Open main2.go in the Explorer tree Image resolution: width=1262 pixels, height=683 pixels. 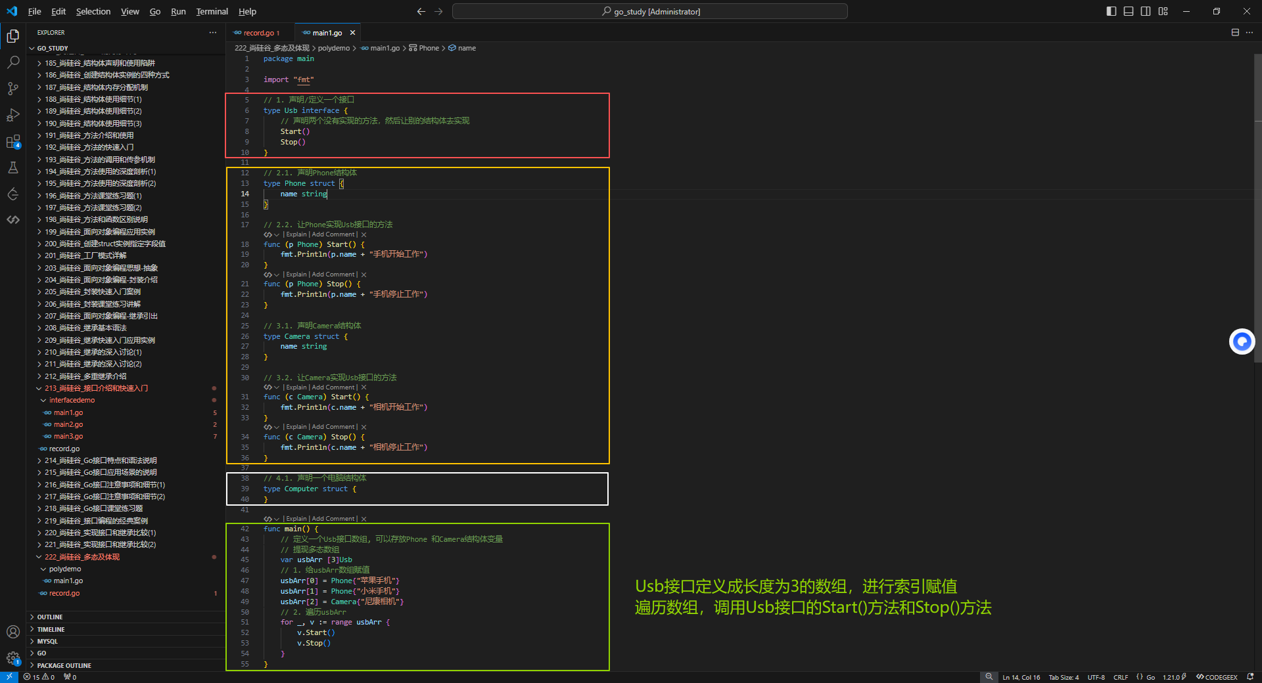click(68, 424)
